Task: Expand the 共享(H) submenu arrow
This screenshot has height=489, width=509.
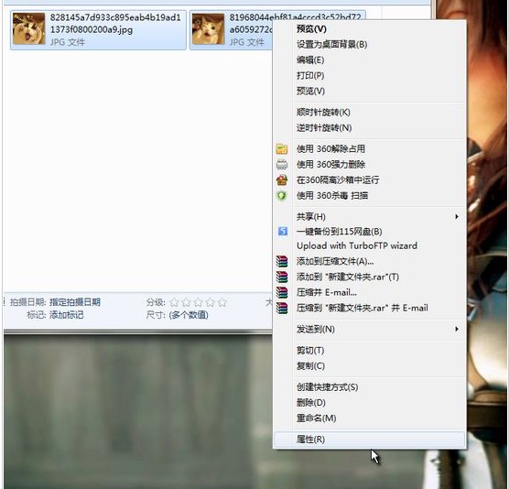Action: [457, 217]
